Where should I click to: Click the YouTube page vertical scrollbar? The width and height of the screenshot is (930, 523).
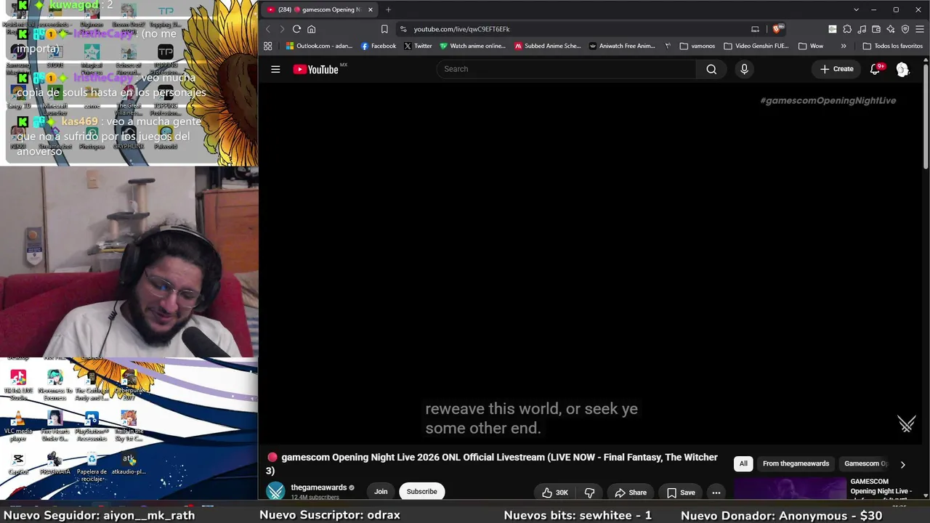pos(926,116)
